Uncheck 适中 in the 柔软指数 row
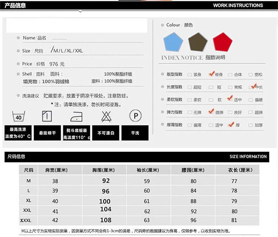This screenshot has width=278, height=237. (230, 99)
